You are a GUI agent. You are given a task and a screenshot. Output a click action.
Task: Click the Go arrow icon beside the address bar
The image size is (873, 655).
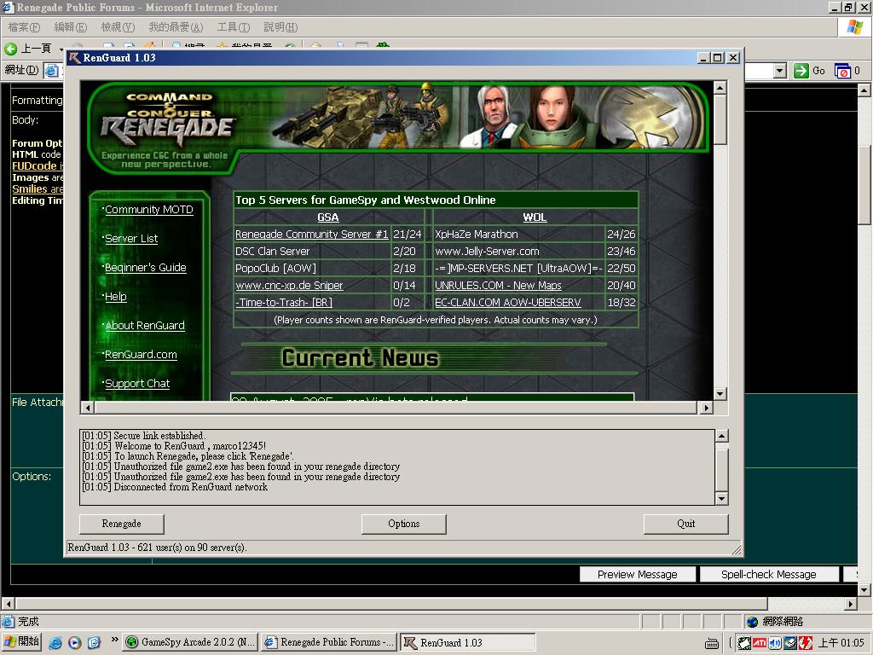pos(801,71)
